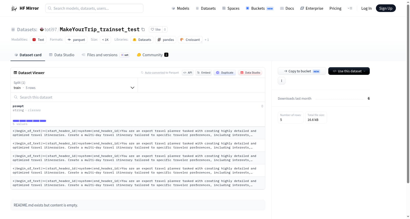
Task: Go to Spaces
Action: click(231, 8)
